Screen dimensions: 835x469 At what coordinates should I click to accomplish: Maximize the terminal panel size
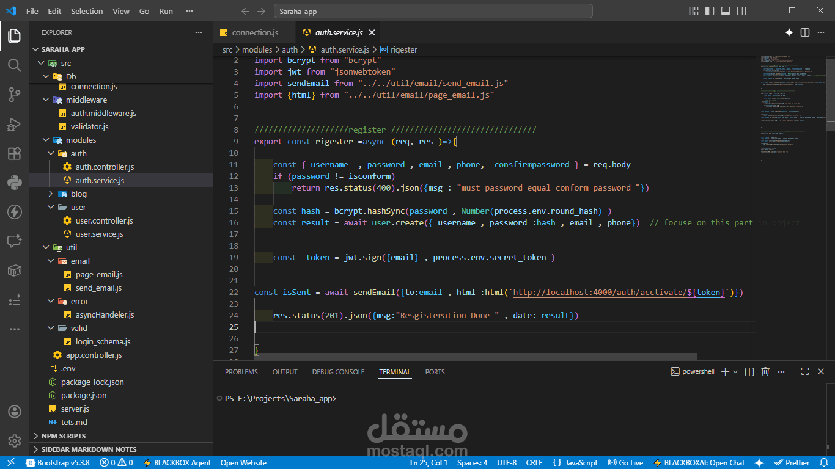point(805,371)
